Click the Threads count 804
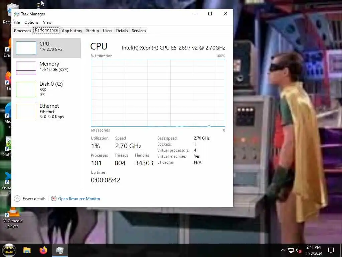This screenshot has height=257, width=342. [120, 163]
